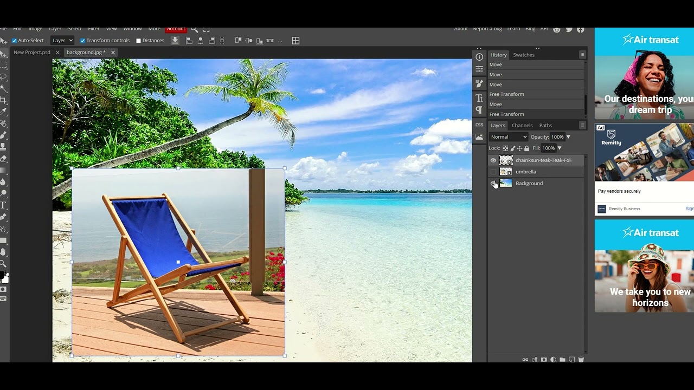Open the Brush panel icon
This screenshot has width=694, height=390.
479,83
